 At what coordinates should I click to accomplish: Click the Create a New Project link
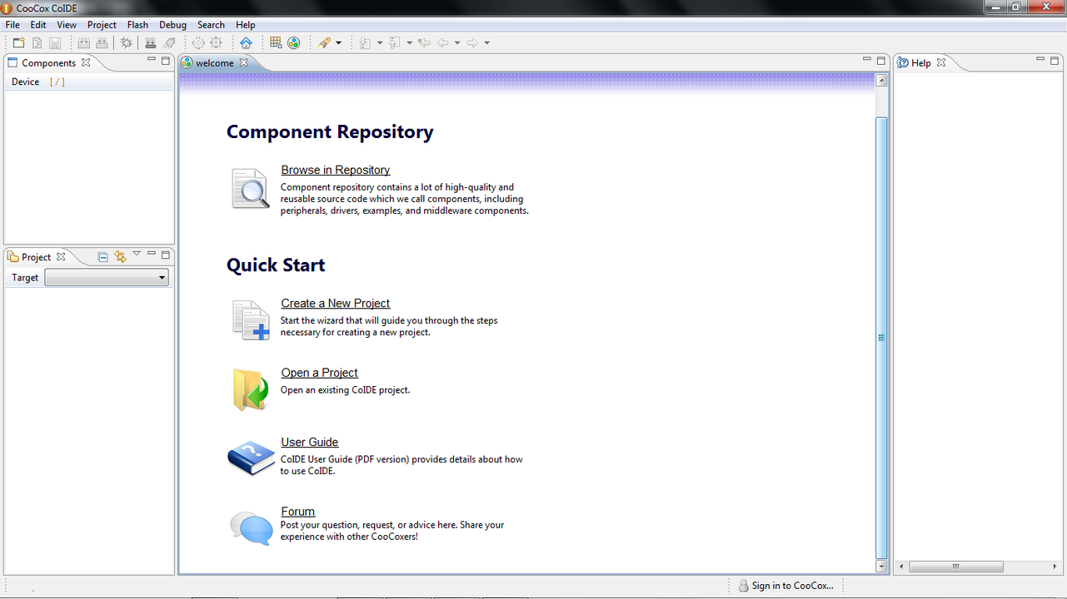coord(336,303)
